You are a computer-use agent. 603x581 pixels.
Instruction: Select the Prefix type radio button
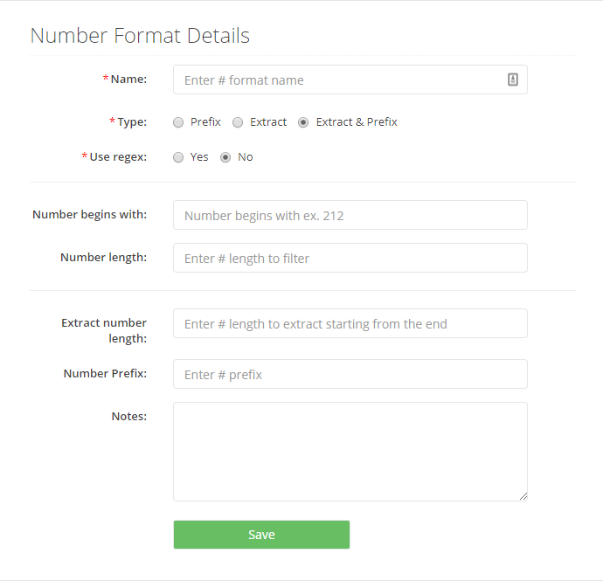coord(178,122)
